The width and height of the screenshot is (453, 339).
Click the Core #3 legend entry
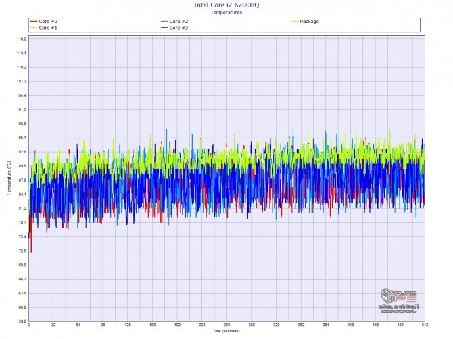174,28
